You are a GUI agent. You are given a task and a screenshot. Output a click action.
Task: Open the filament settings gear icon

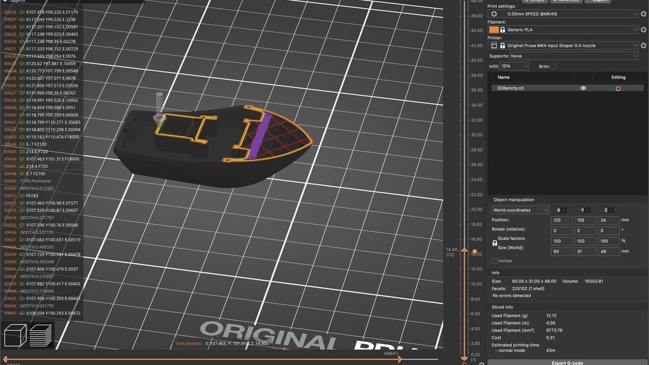tap(643, 30)
